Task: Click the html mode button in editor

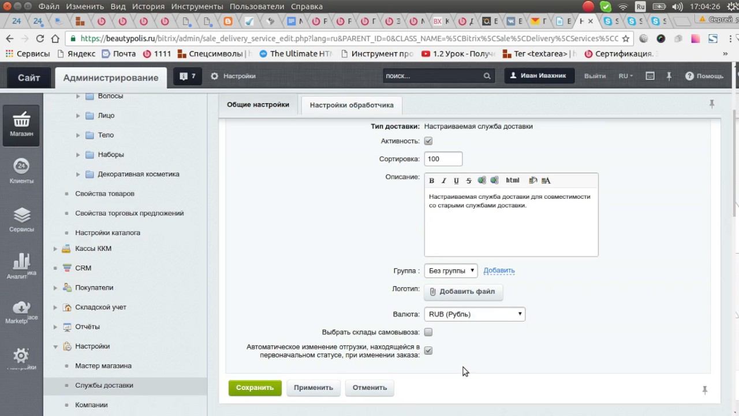Action: (513, 180)
